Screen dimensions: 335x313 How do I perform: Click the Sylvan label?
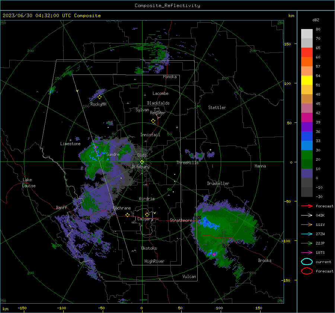142,110
